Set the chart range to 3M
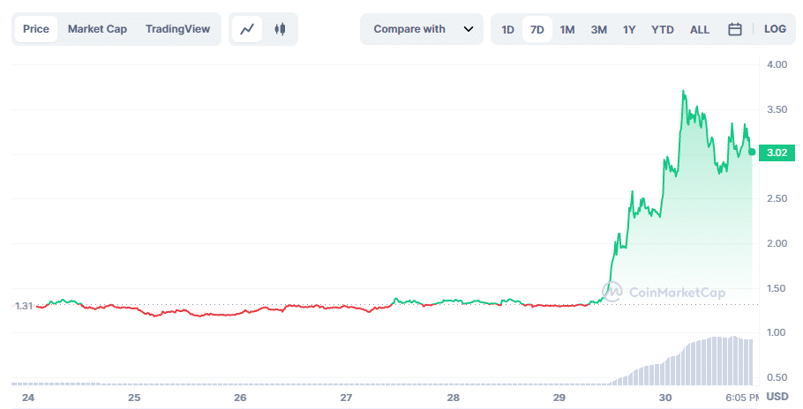803x409 pixels. tap(598, 30)
